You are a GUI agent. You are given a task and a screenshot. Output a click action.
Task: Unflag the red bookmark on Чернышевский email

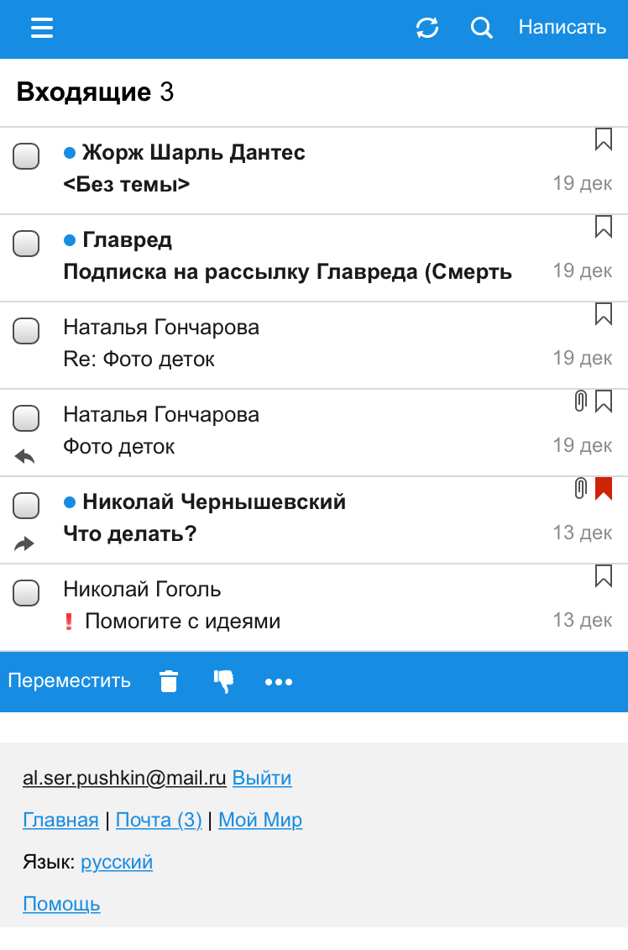click(603, 488)
